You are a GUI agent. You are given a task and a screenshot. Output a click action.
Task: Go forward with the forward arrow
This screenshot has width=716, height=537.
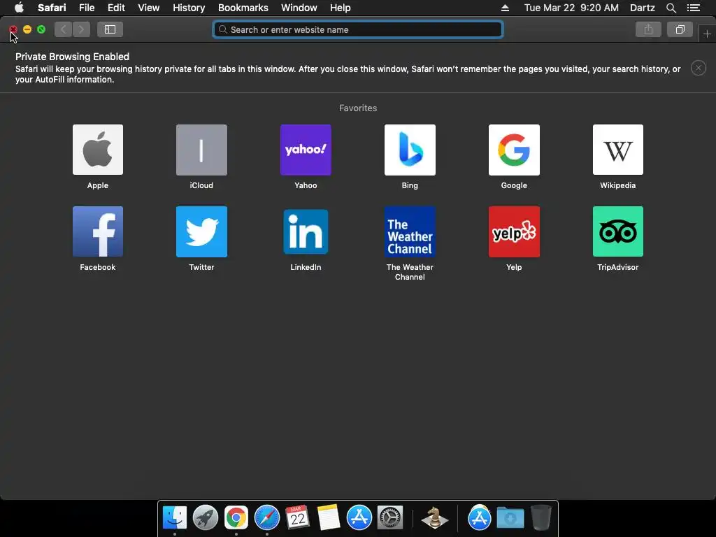click(81, 29)
